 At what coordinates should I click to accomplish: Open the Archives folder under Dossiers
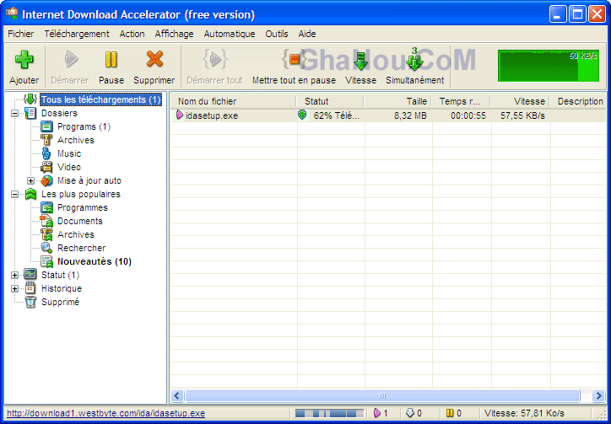click(x=76, y=140)
